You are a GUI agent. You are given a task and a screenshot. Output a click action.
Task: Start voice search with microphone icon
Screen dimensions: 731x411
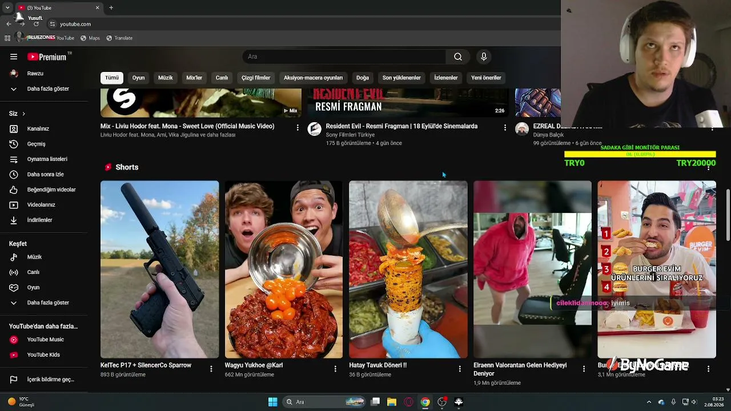[484, 57]
